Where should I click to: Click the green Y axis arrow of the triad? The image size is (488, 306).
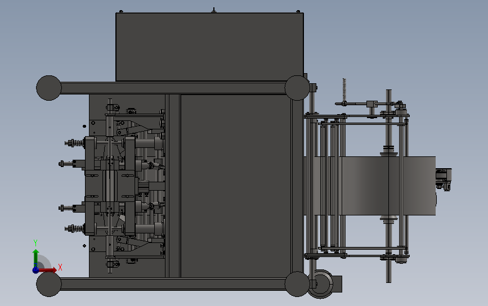tap(36, 258)
